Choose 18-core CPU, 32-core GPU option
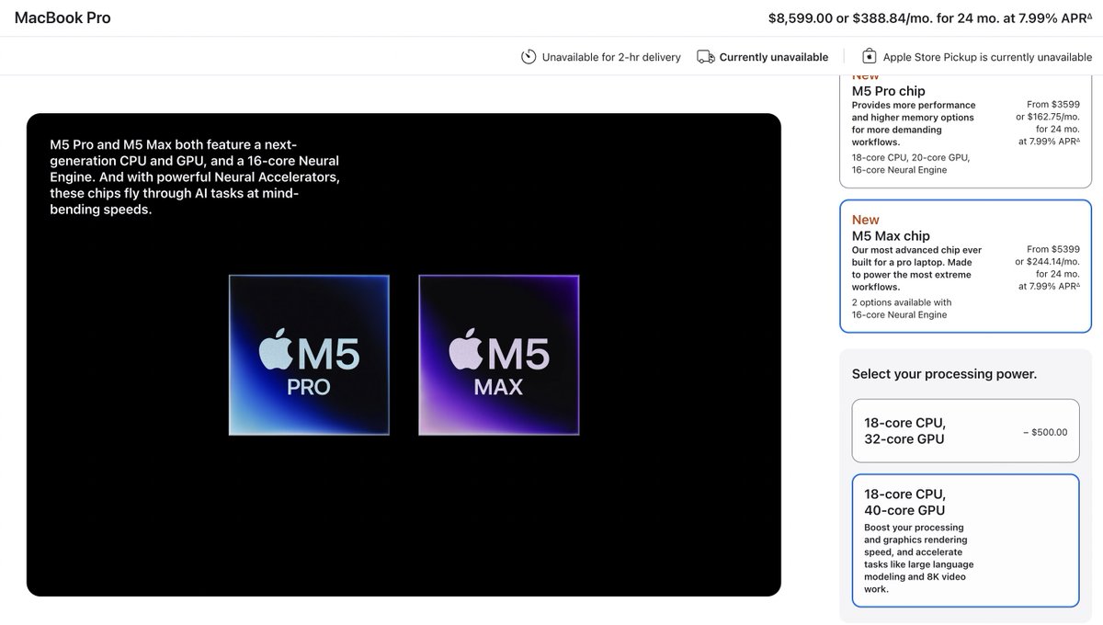 [965, 431]
